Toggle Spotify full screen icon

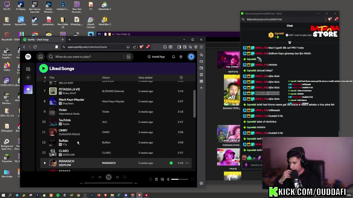tap(192, 179)
